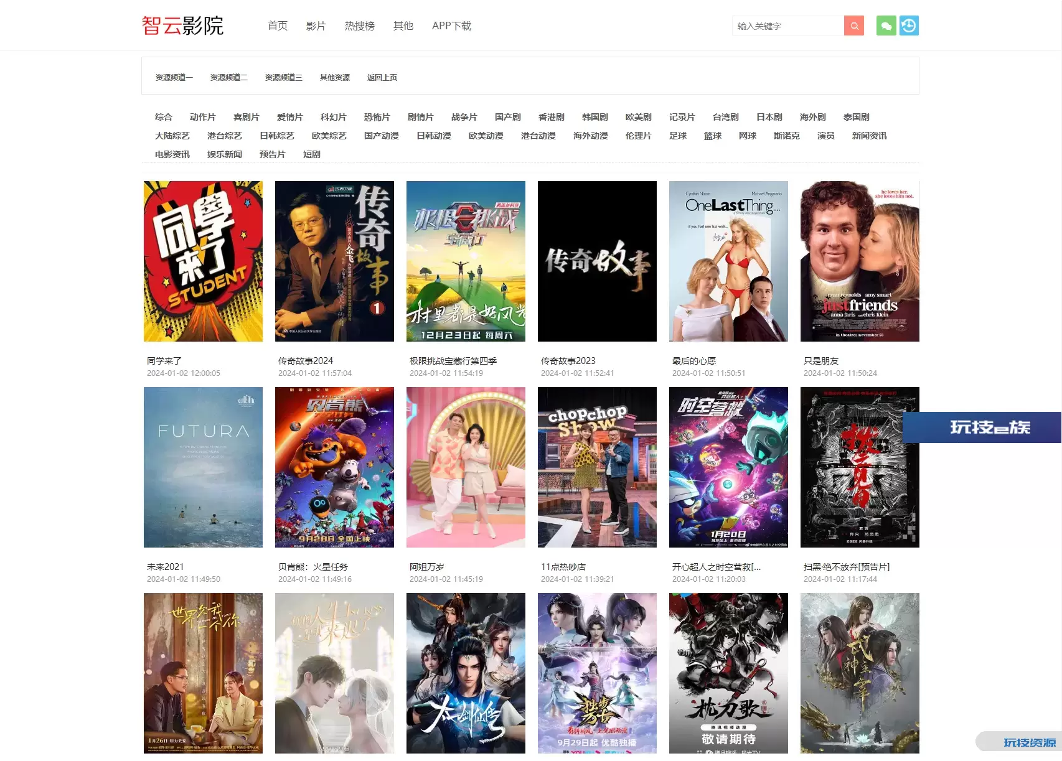Open the 斯诺克 category
This screenshot has width=1062, height=761.
tap(787, 136)
